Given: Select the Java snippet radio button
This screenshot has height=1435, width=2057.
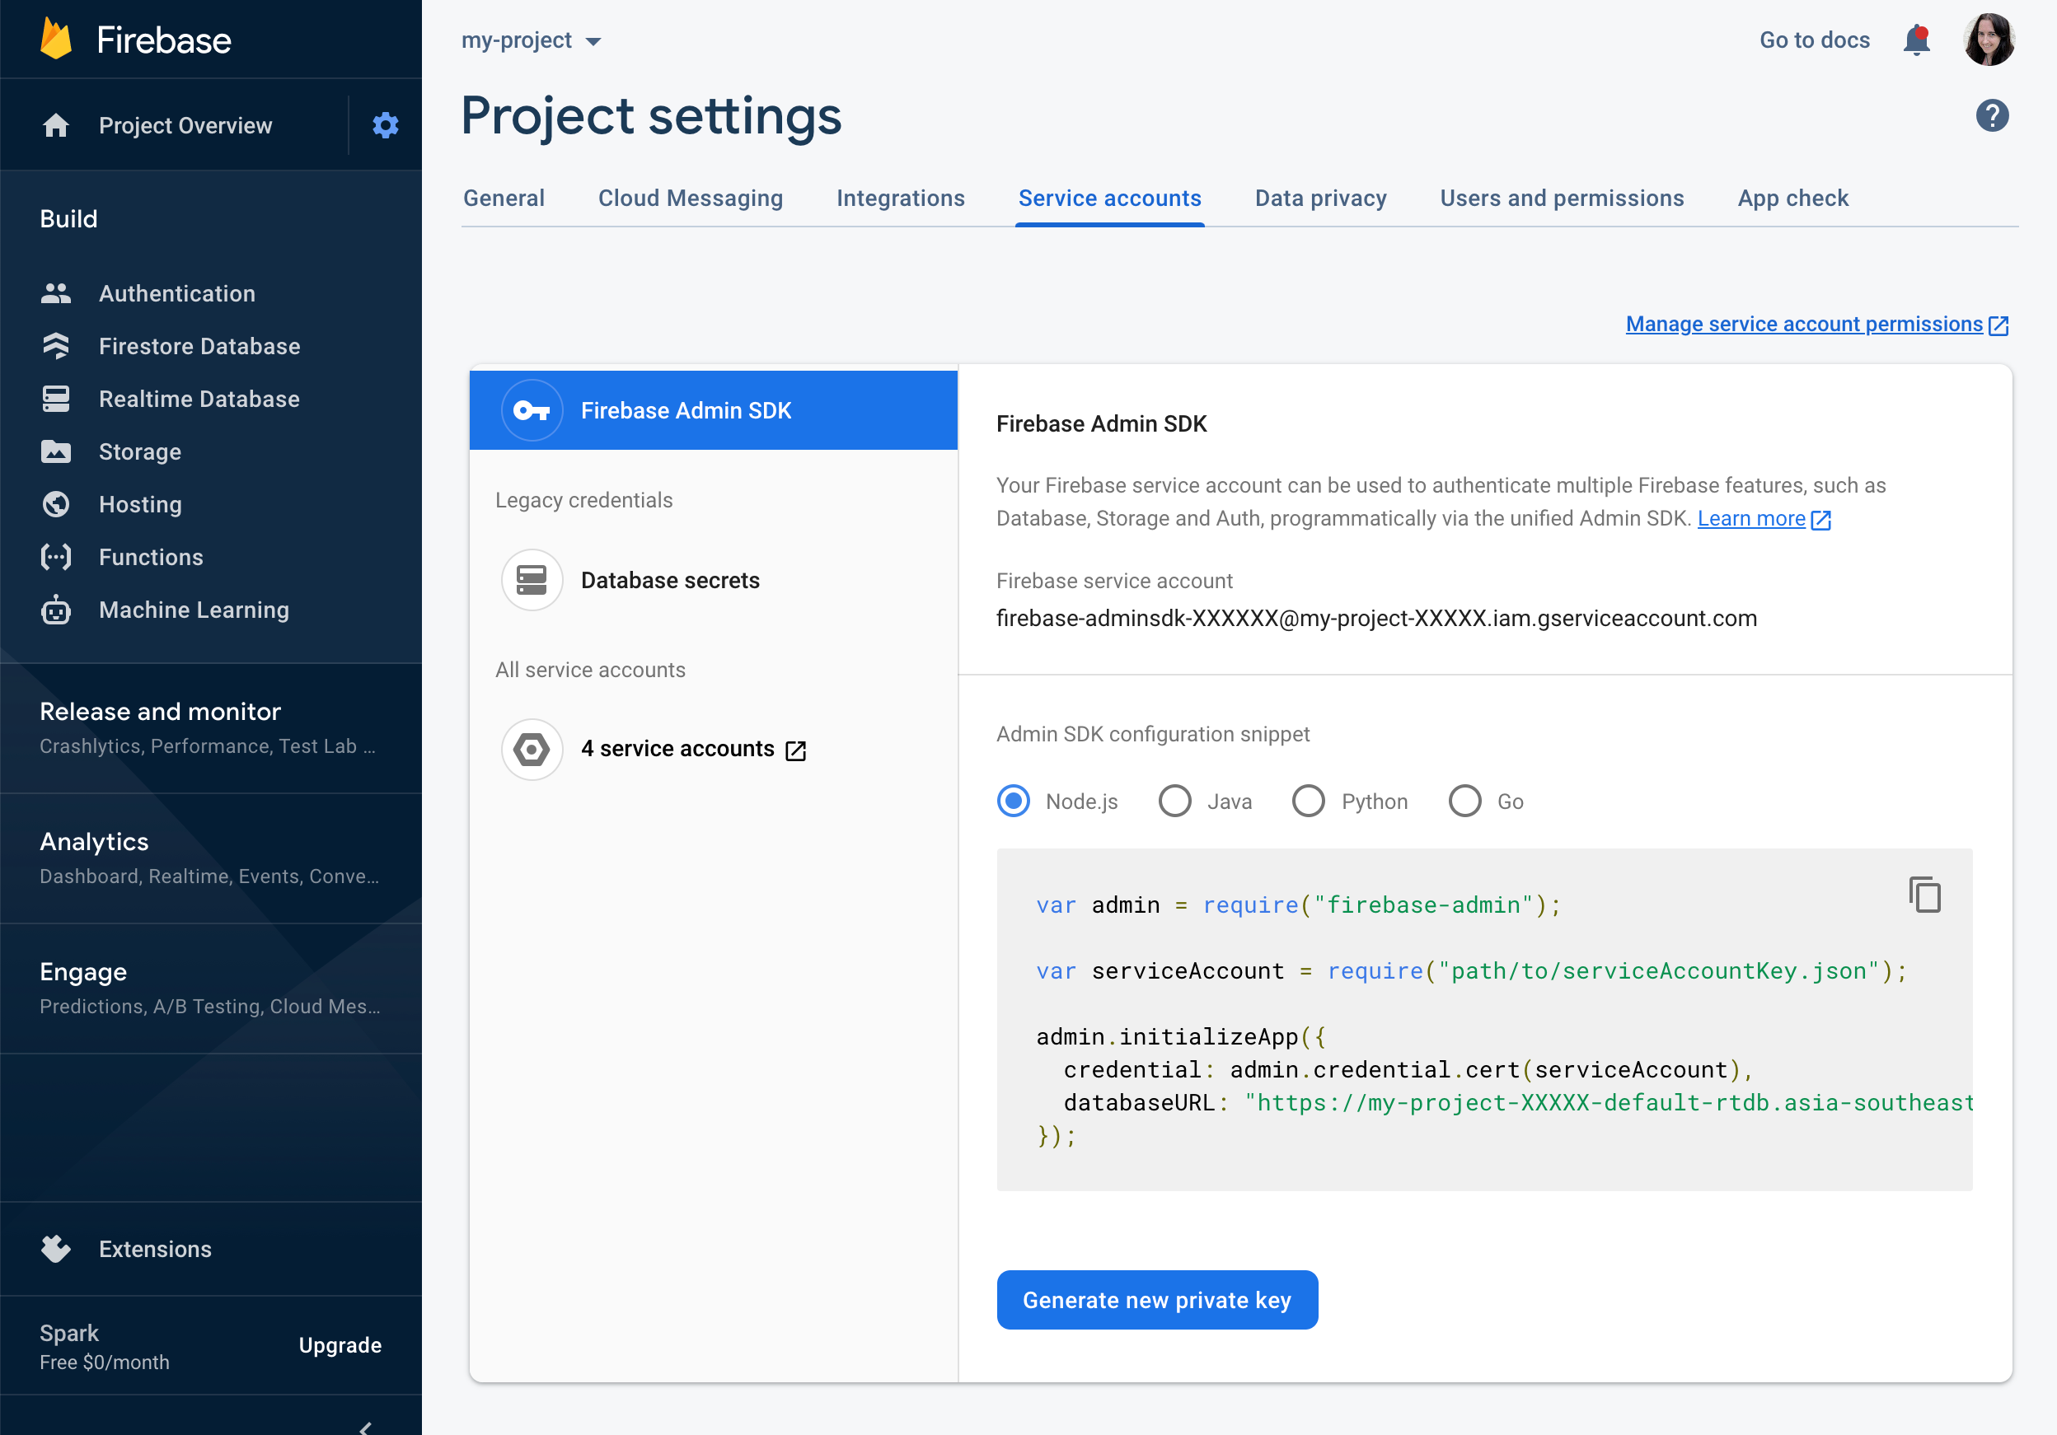Looking at the screenshot, I should (x=1174, y=801).
